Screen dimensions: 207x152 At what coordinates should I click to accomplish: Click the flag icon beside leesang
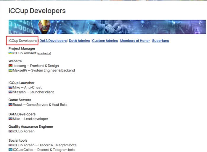(10, 66)
